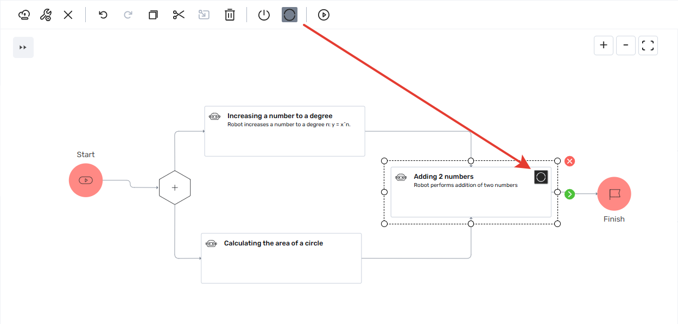Image resolution: width=678 pixels, height=324 pixels.
Task: Click the Start label text
Action: [86, 155]
